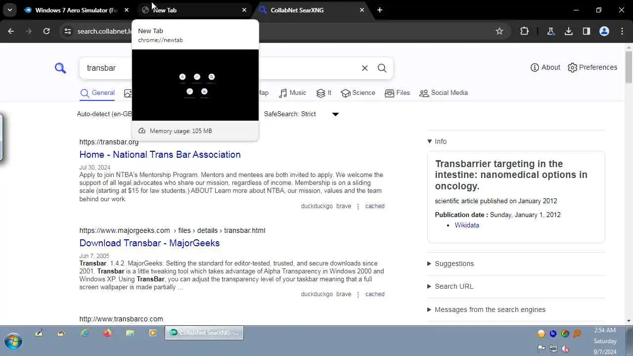Click the tab preview thumbnail for New Tab
Image resolution: width=633 pixels, height=356 pixels.
coord(195,85)
